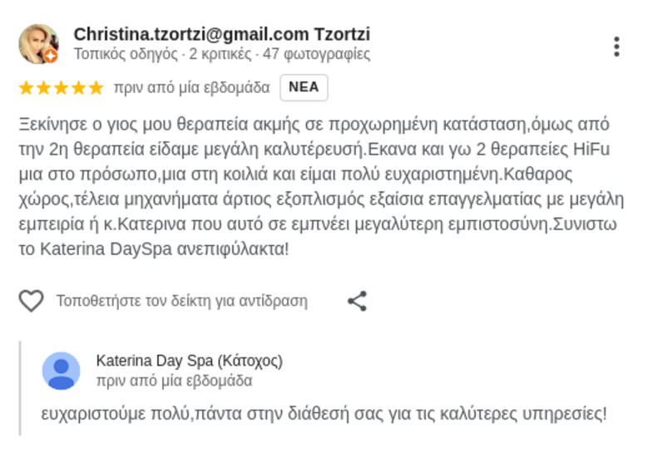Image resolution: width=648 pixels, height=452 pixels.
Task: Click the owner's reply text 'ευχαριστούμε πολύ'
Action: pyautogui.click(x=324, y=413)
